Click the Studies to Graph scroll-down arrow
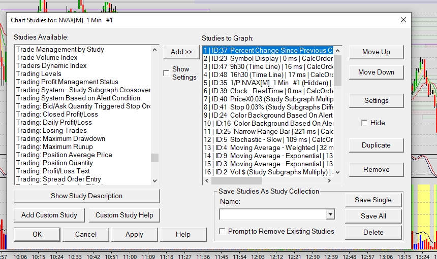Image resolution: width=437 pixels, height=259 pixels. point(337,172)
